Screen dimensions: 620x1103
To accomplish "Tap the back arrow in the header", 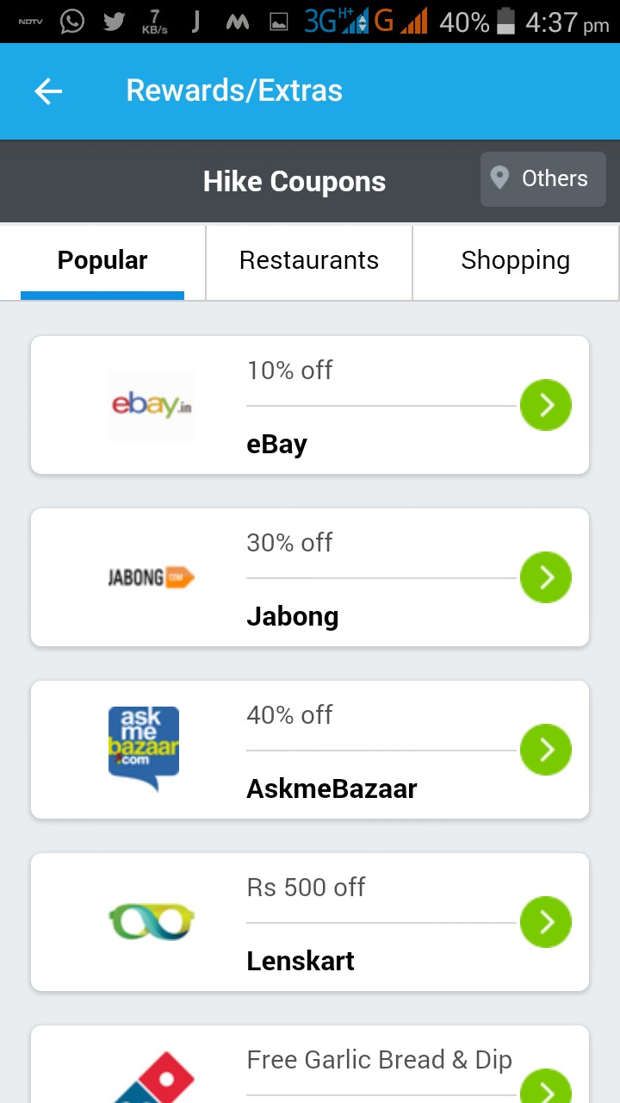I will point(48,91).
